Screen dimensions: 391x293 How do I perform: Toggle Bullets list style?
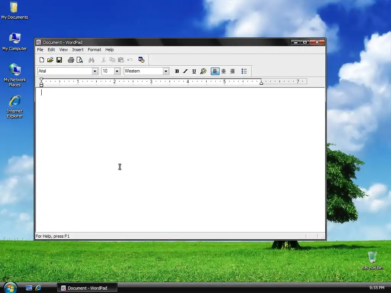[x=244, y=71]
